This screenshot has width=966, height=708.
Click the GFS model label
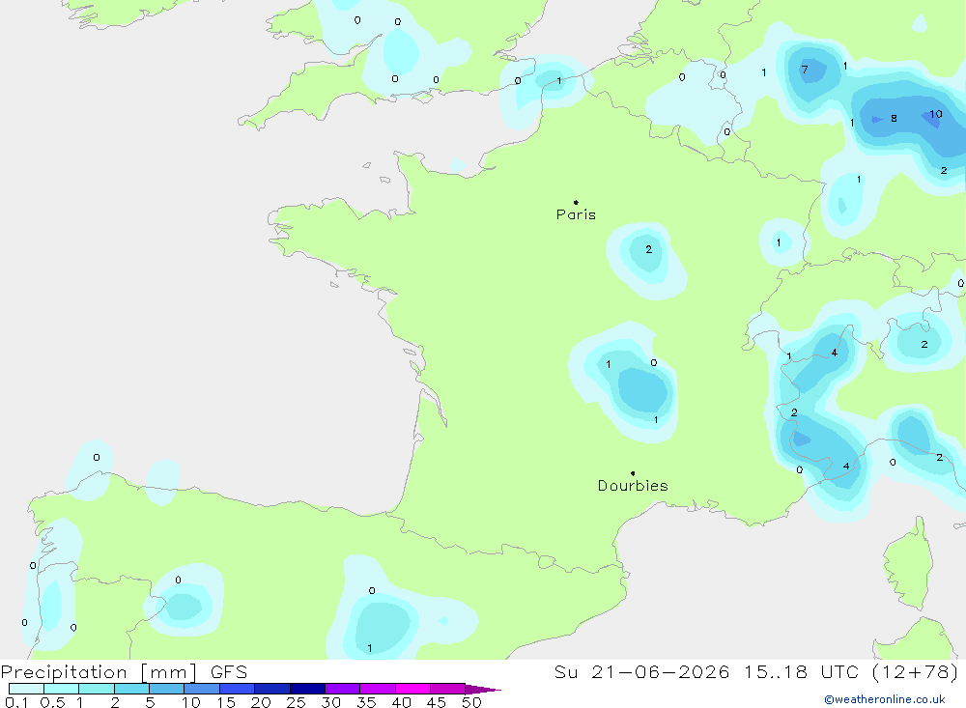pyautogui.click(x=229, y=671)
